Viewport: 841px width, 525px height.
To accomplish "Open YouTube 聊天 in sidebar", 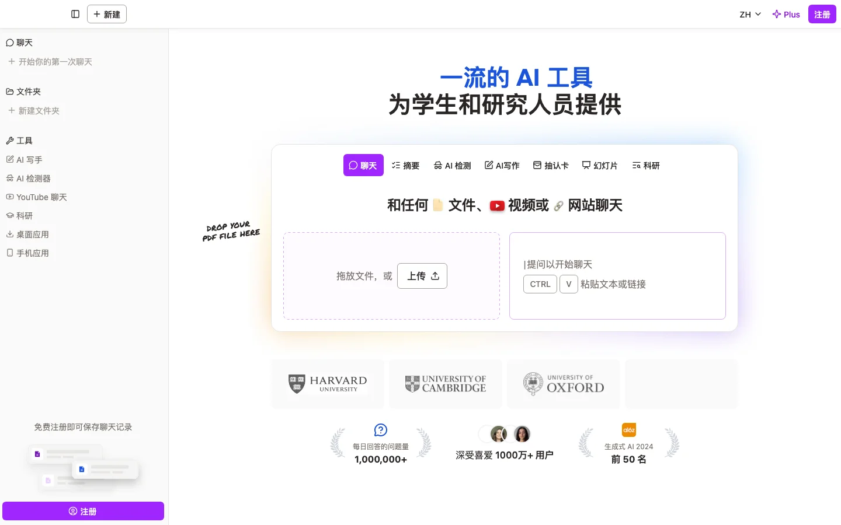I will pos(37,197).
